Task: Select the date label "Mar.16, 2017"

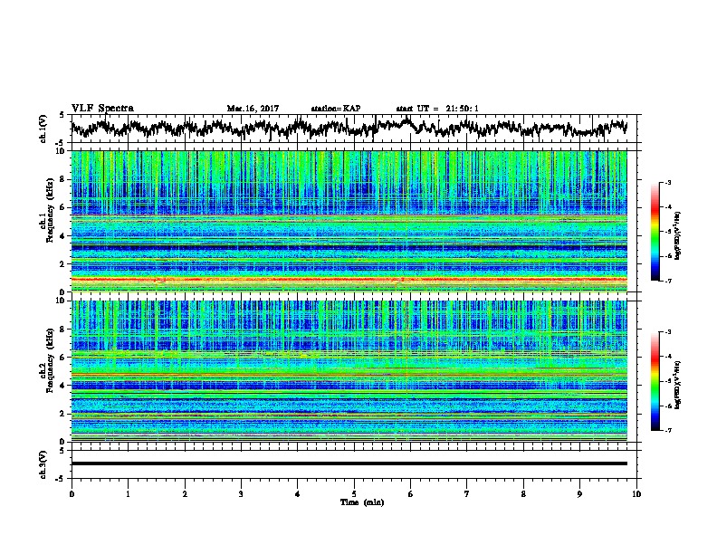Action: point(253,109)
